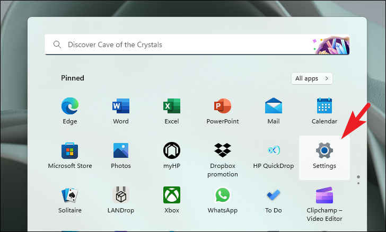Viewport: 386px width, 232px height.
Task: Open the Excel app icon
Action: pos(172,106)
